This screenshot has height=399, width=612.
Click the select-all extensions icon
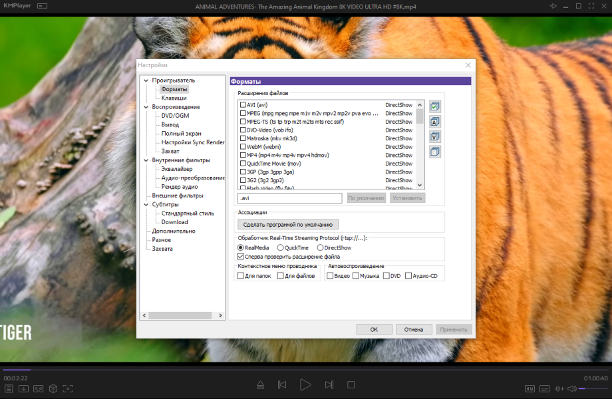coord(435,106)
